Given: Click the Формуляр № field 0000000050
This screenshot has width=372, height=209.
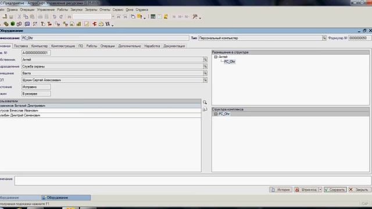Looking at the screenshot, I should point(359,38).
